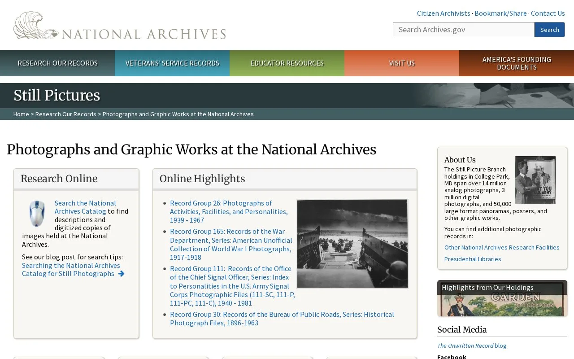The width and height of the screenshot is (574, 359).
Task: Open Record Group 111 Chief Signal Officer link
Action: [x=232, y=286]
